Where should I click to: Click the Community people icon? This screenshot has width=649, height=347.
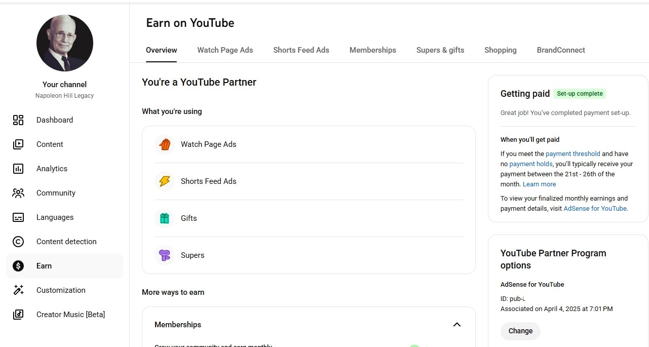18,193
